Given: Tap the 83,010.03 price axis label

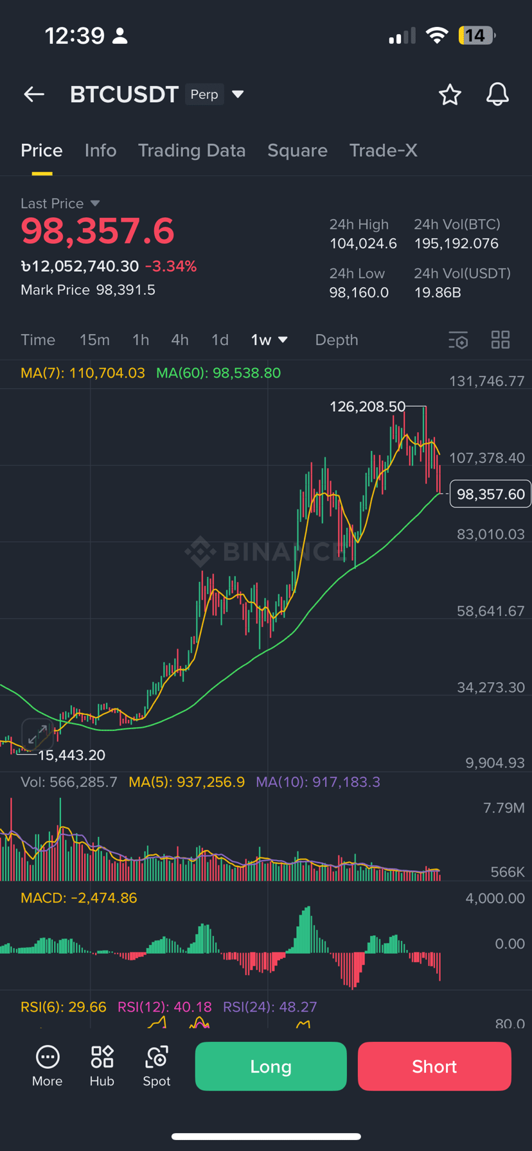Looking at the screenshot, I should [x=491, y=534].
